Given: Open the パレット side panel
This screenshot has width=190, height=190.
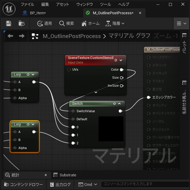Looking at the screenshot, I should coord(184,47).
